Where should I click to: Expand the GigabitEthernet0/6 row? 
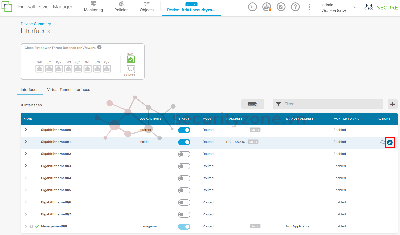pyautogui.click(x=26, y=202)
